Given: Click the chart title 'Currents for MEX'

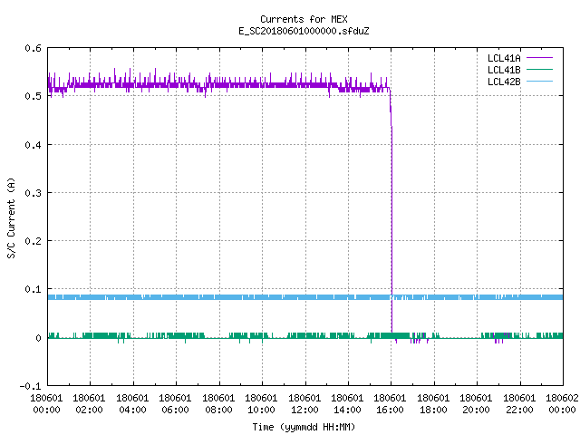Looking at the screenshot, I should [304, 19].
